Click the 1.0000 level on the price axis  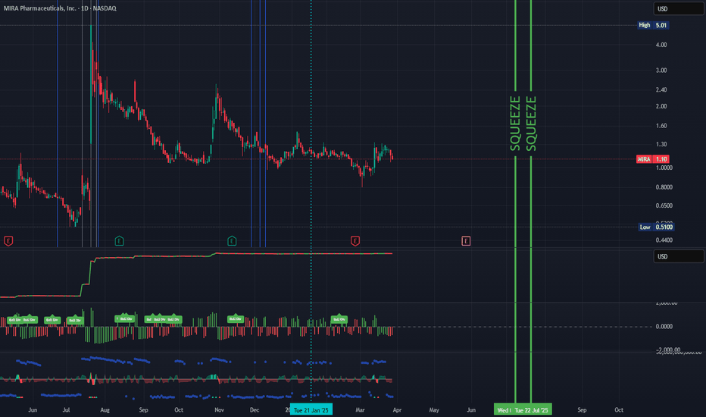click(664, 168)
